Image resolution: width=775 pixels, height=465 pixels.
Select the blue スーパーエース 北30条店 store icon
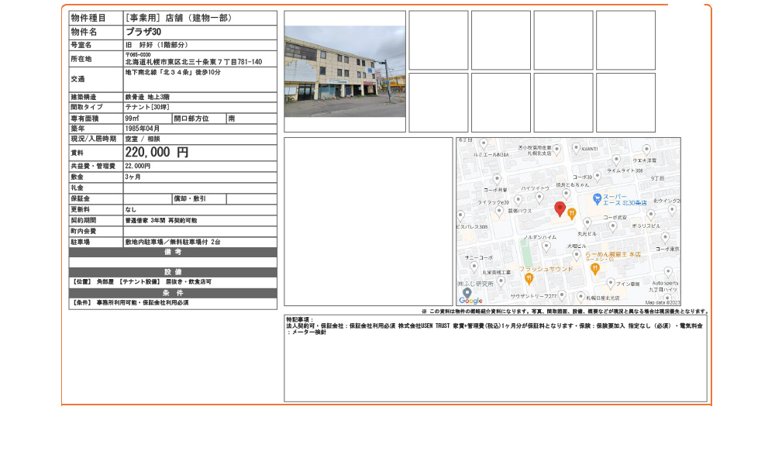coord(597,198)
